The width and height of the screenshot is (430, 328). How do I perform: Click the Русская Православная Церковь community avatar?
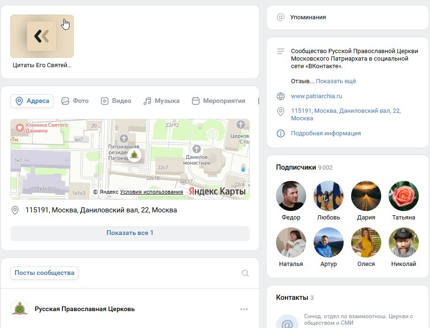click(20, 309)
